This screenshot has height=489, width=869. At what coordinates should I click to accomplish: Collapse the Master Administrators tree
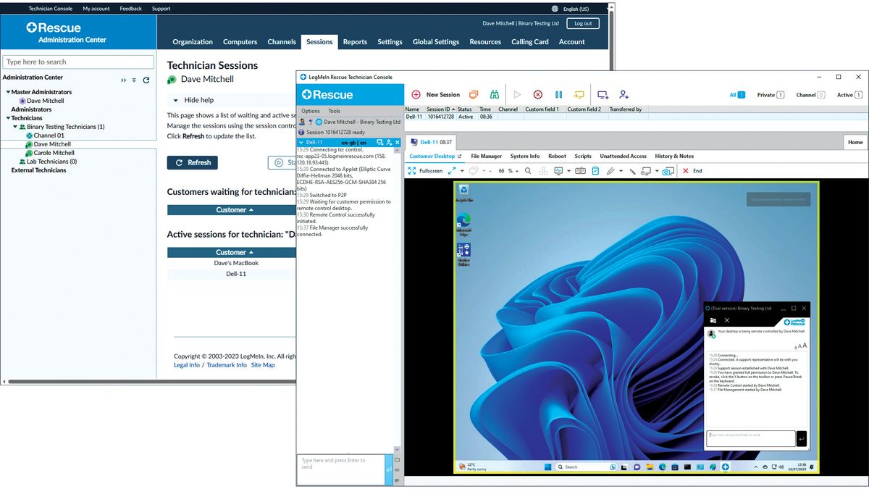click(x=9, y=92)
